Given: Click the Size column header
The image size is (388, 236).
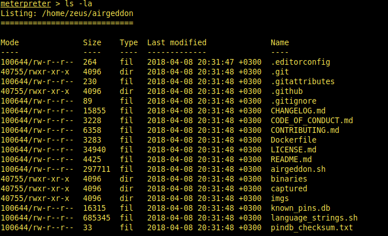Looking at the screenshot, I should point(92,42).
